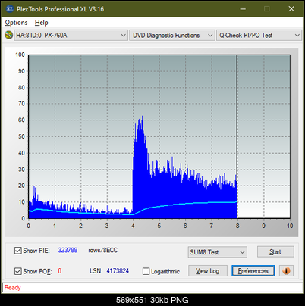Click the PIE peak near 4 on chart
The image size is (305, 306).
pyautogui.click(x=142, y=117)
